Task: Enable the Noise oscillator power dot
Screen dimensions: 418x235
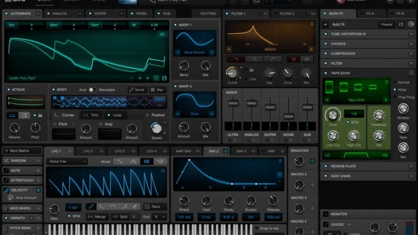Action: click(x=132, y=13)
